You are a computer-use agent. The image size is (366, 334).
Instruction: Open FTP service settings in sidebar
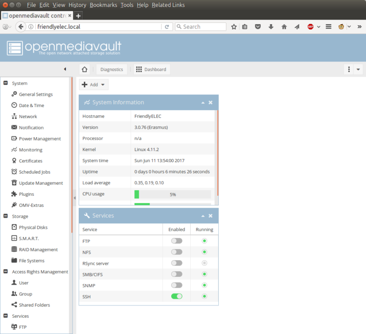click(x=23, y=327)
